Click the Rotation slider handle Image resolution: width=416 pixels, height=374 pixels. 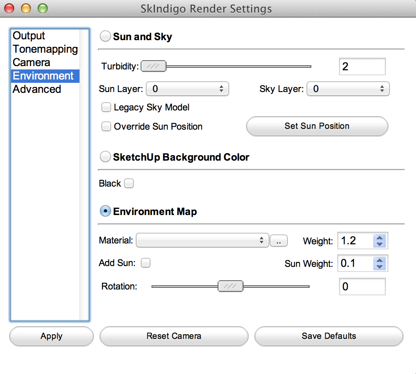230,286
